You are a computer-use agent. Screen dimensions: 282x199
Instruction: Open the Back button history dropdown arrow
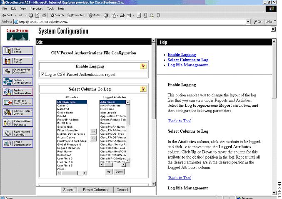click(16, 15)
